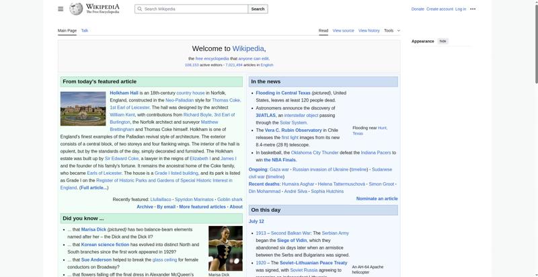Viewport: 538px width, 277px height.
Task: Open the glass ceiling link
Action: (x=165, y=260)
